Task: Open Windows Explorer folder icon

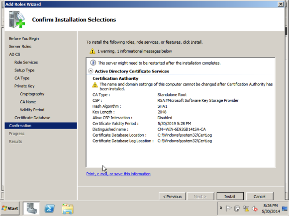Action: click(68, 209)
